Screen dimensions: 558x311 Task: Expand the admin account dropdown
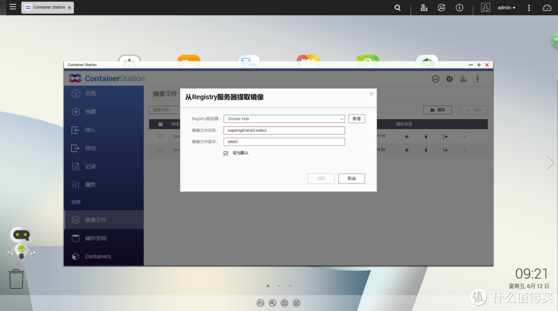tap(506, 7)
